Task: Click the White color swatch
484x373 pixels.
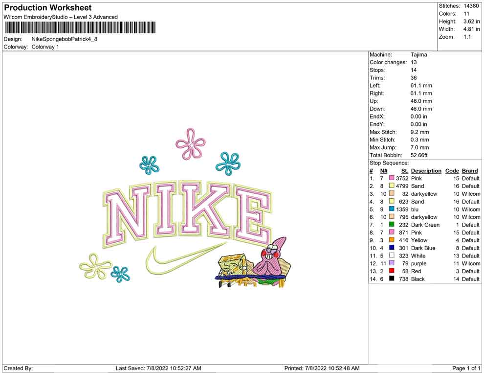Action: point(392,255)
